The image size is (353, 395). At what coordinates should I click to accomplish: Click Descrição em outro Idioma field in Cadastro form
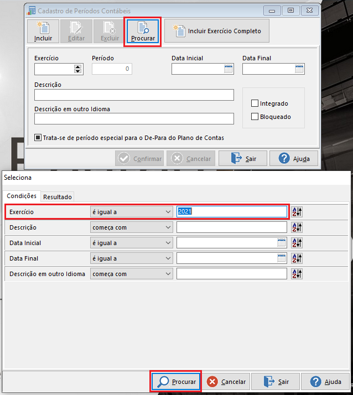(x=134, y=118)
